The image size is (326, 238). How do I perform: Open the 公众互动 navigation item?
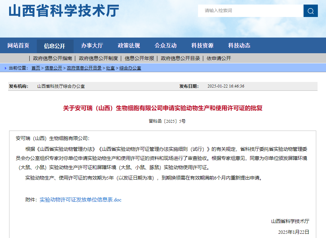[165, 46]
